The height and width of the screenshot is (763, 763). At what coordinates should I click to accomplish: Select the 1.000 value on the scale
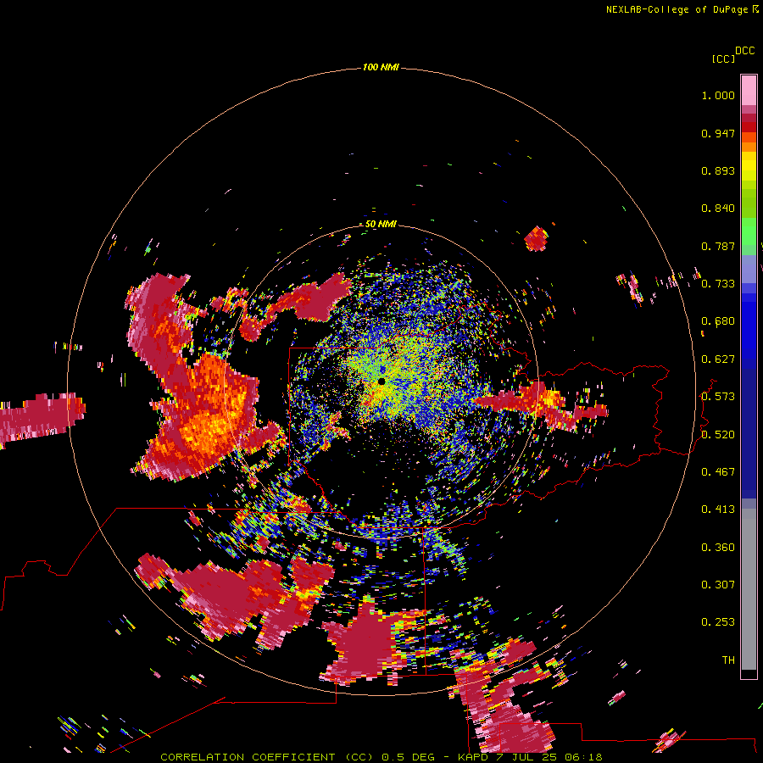[718, 95]
